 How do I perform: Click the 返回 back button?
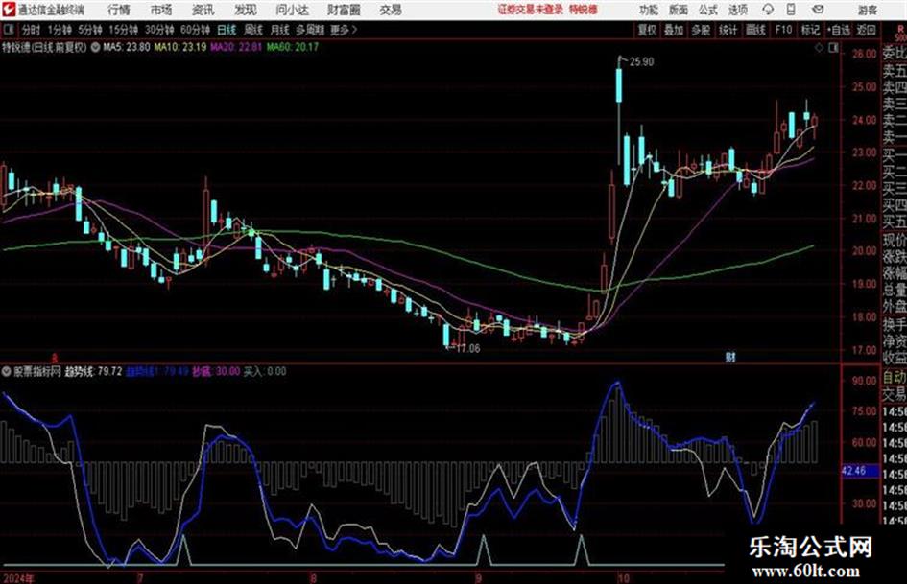[866, 30]
